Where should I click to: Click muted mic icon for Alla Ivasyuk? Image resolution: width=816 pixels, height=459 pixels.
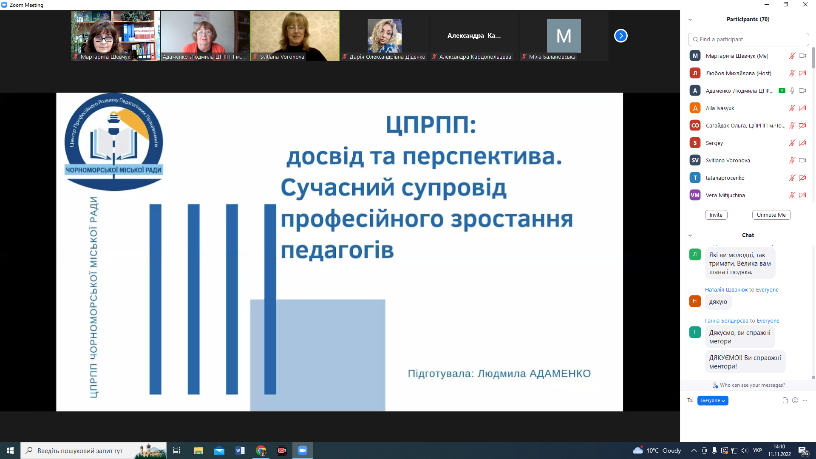pyautogui.click(x=792, y=108)
